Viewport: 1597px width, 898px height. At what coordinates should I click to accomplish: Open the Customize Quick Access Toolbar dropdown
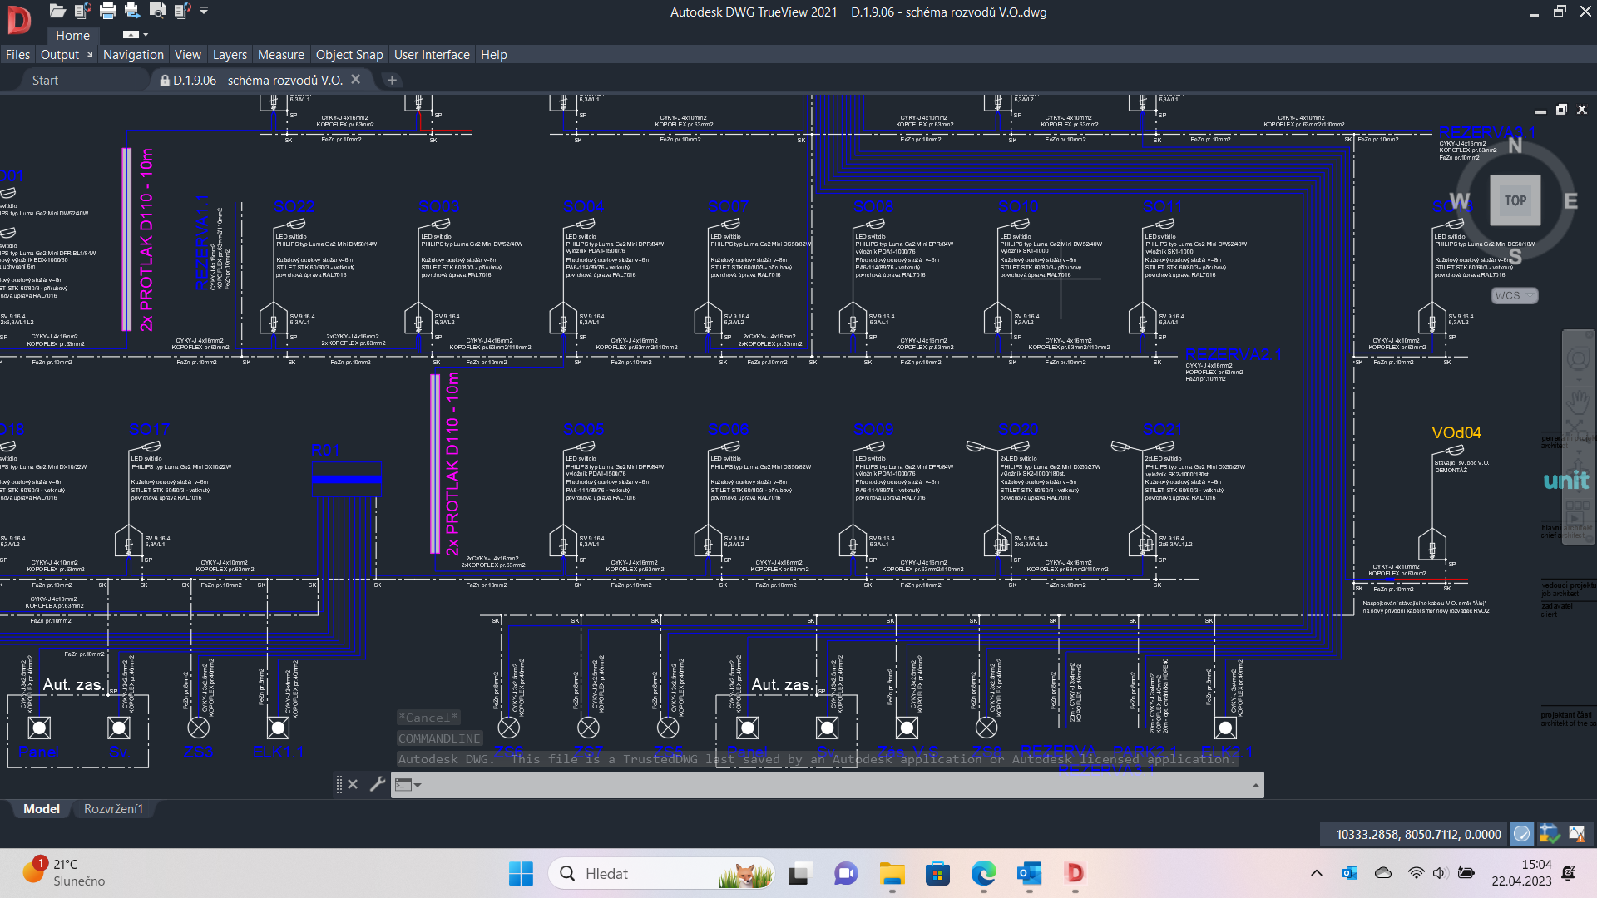pos(204,11)
